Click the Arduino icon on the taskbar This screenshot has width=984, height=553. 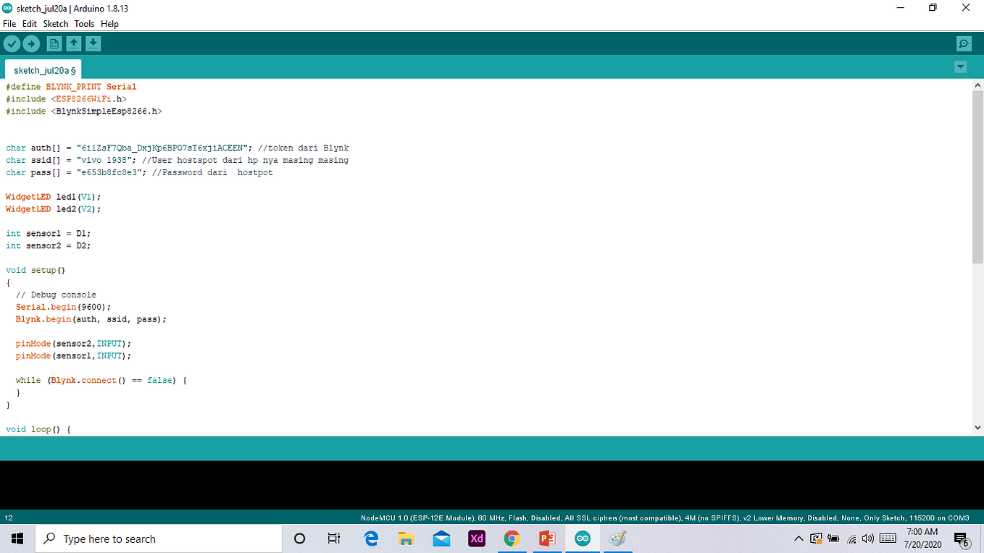[583, 538]
